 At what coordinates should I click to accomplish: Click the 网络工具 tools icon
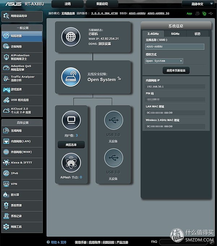click(6, 227)
